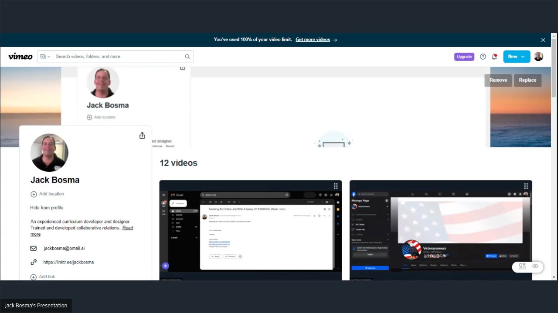Toggle the eye preview icon

coord(535,266)
